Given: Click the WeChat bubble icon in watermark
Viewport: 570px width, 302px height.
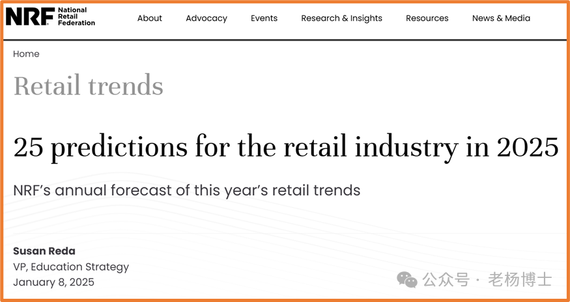Looking at the screenshot, I should [407, 280].
